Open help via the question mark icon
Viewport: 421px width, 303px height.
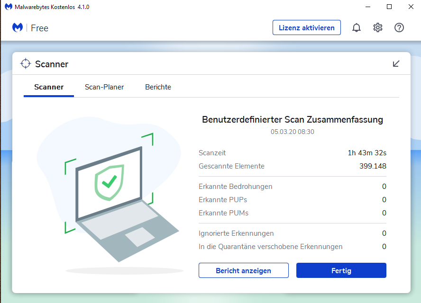[x=399, y=27]
